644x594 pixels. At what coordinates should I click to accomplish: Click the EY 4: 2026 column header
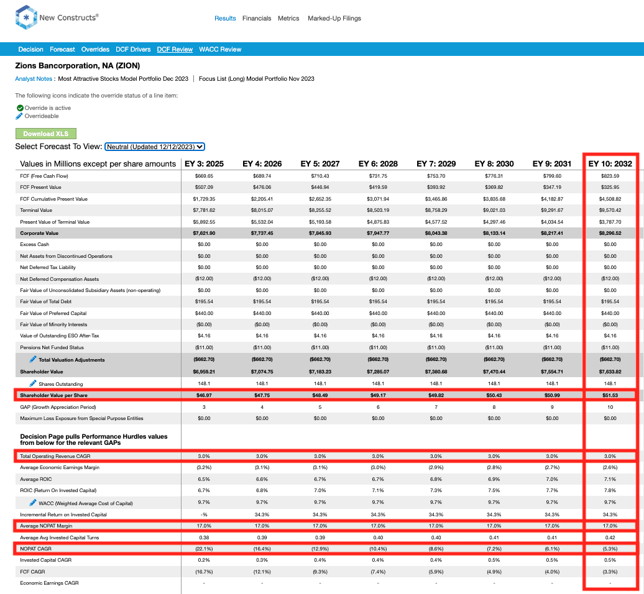coord(262,164)
